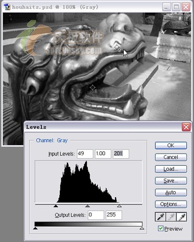This screenshot has width=194, height=242.
Task: Select the midtone gamma slider triangle
Action: pos(87,206)
